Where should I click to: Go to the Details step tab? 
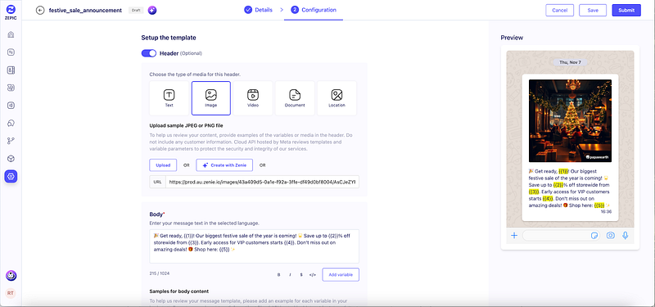tap(259, 10)
